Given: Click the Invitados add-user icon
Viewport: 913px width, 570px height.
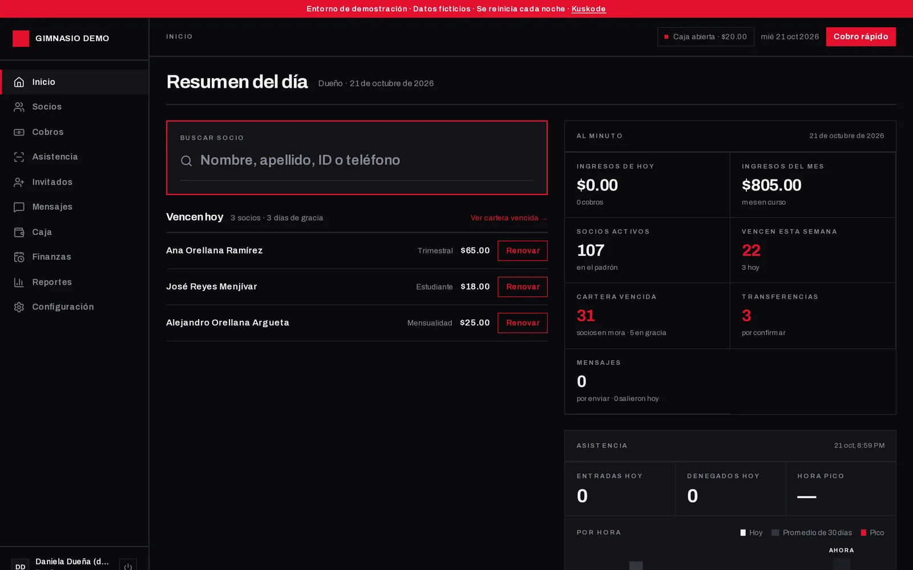Looking at the screenshot, I should coord(19,182).
